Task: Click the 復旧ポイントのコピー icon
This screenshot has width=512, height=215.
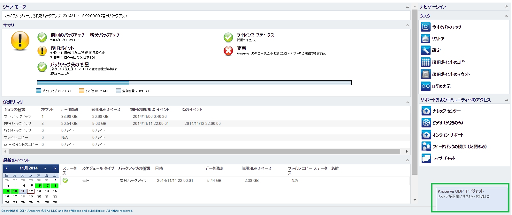Action: (x=425, y=62)
